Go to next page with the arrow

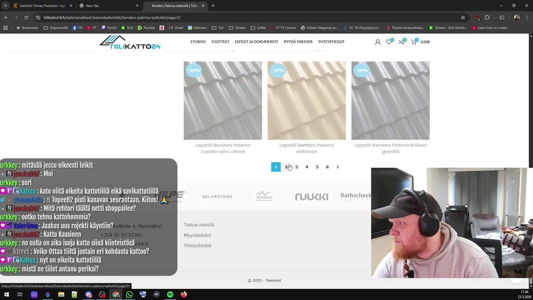337,167
